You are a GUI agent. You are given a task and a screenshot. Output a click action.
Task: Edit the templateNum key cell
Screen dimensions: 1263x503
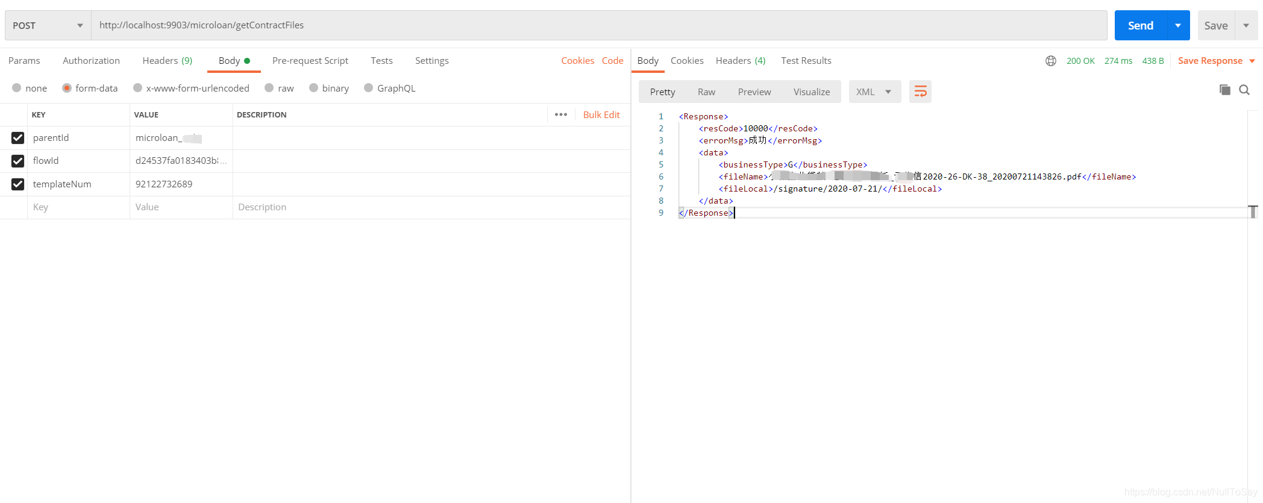[x=78, y=184]
